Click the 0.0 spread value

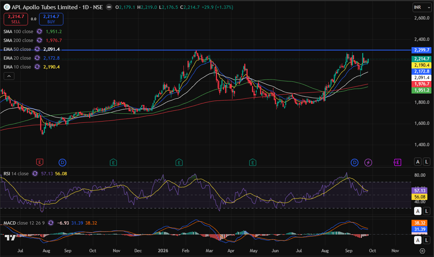(34, 19)
